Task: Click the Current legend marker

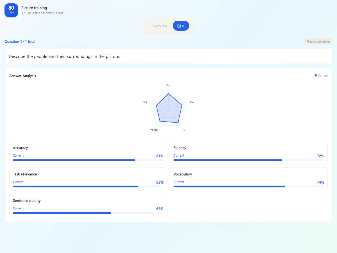Action: coord(316,75)
